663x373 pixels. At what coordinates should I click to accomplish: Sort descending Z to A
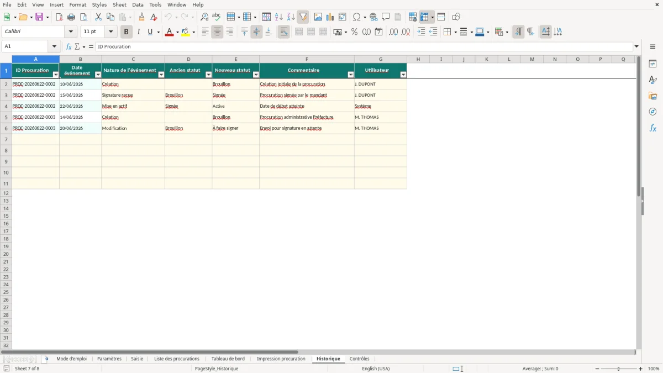291,17
